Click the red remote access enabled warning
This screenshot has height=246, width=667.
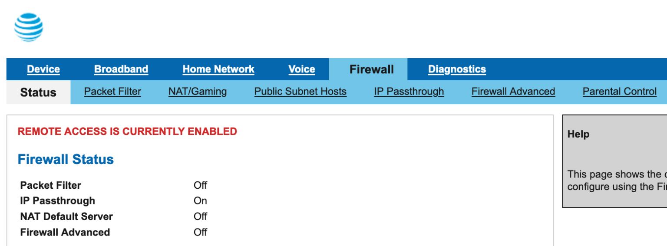(127, 131)
